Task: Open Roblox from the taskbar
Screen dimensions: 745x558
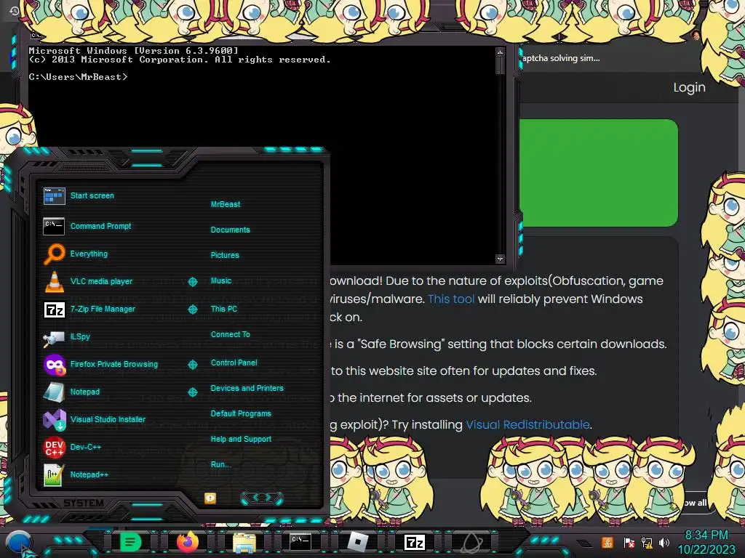Action: click(358, 542)
